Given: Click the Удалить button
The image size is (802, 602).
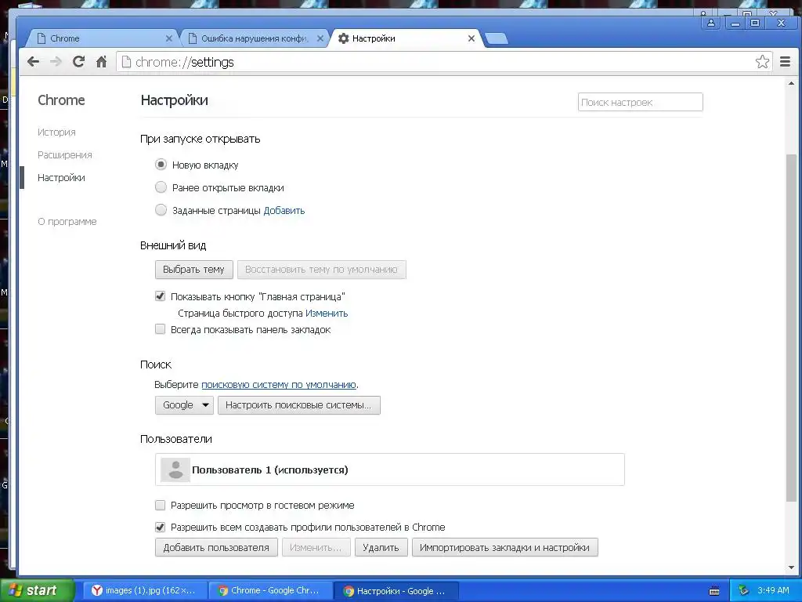Looking at the screenshot, I should tap(381, 547).
